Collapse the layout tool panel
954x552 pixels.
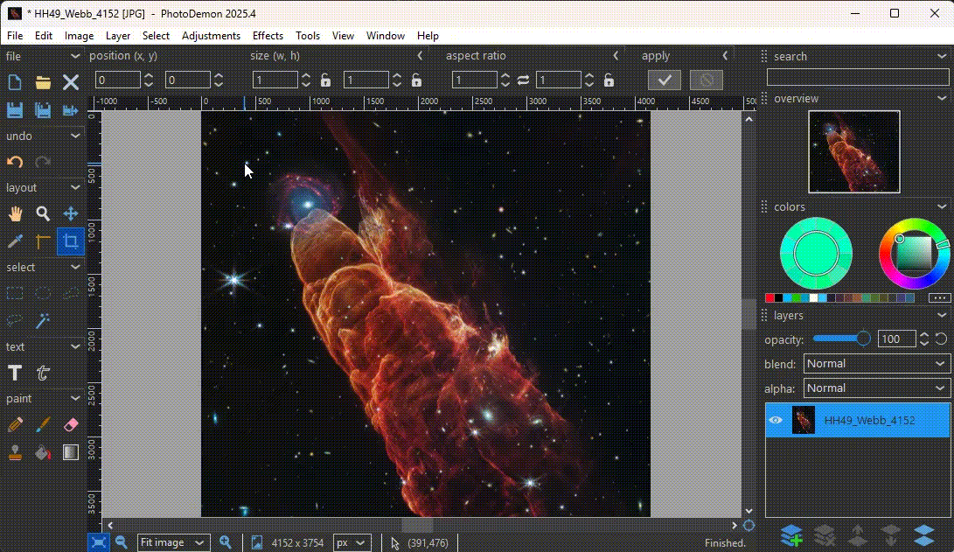click(x=75, y=187)
